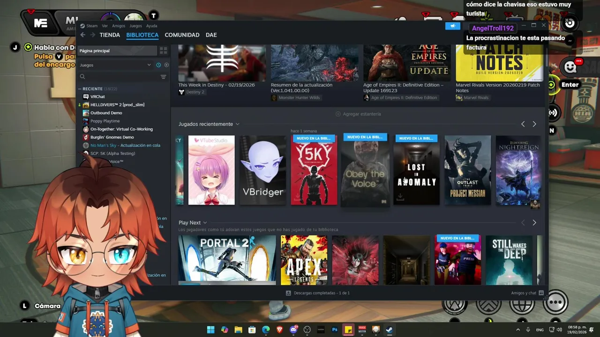The width and height of the screenshot is (600, 337).
Task: Select HELLDIVERS 2 in the game list
Action: coord(117,105)
